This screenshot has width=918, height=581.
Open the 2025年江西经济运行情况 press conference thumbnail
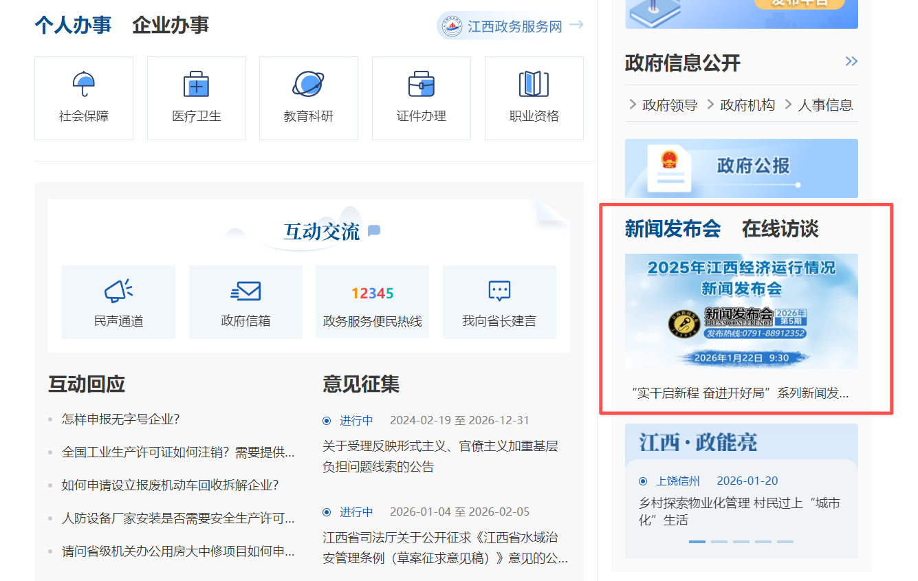[741, 311]
